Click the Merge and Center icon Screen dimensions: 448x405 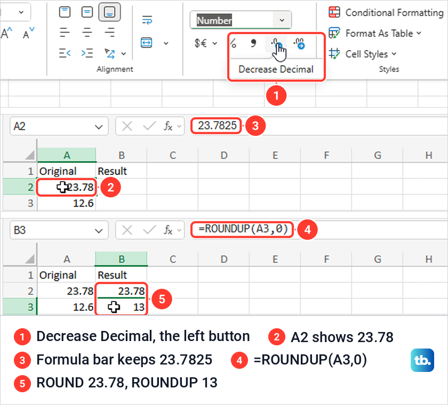[x=146, y=43]
